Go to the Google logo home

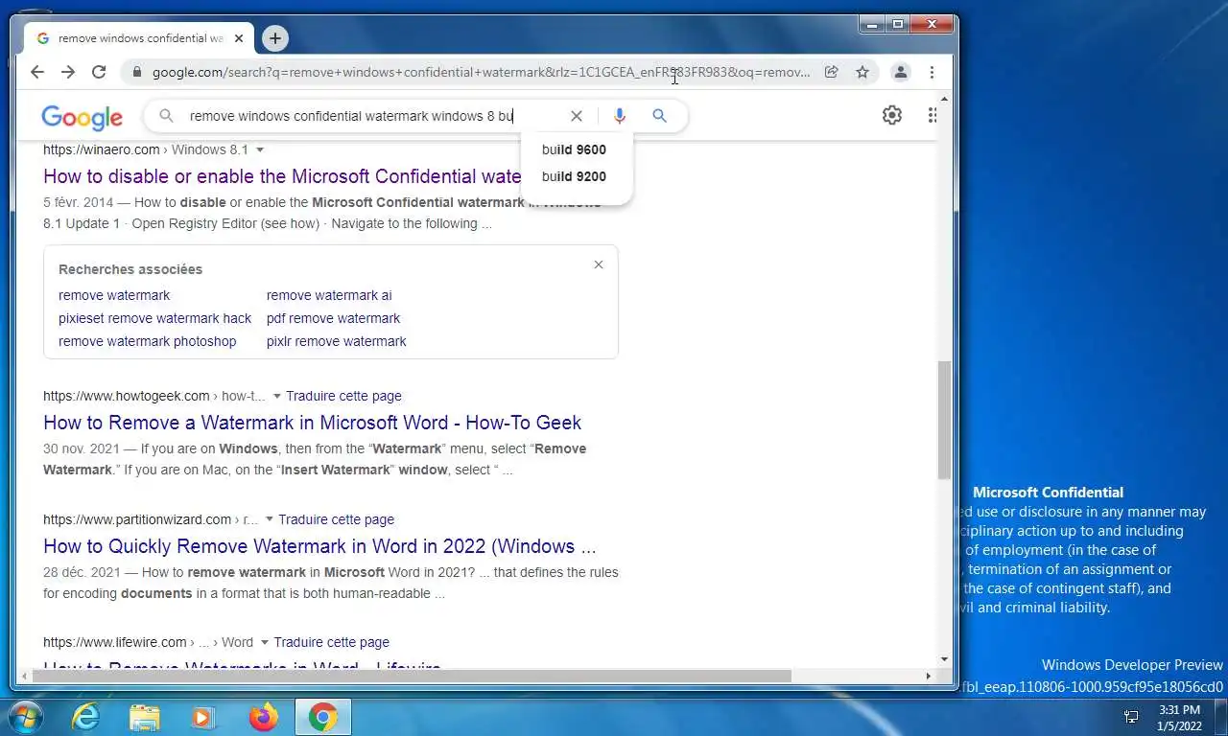[x=82, y=117]
